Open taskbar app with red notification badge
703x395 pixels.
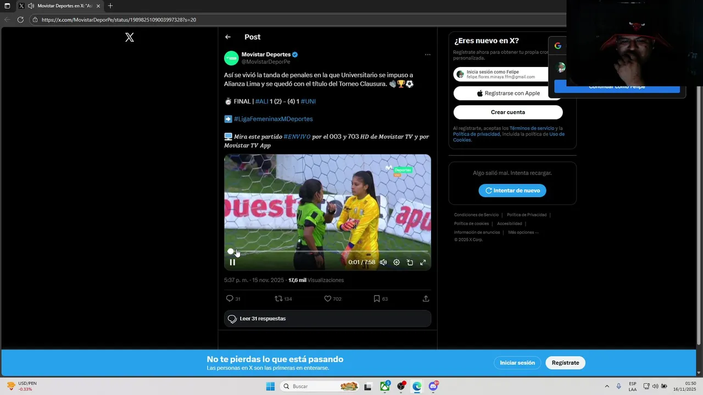click(x=401, y=386)
